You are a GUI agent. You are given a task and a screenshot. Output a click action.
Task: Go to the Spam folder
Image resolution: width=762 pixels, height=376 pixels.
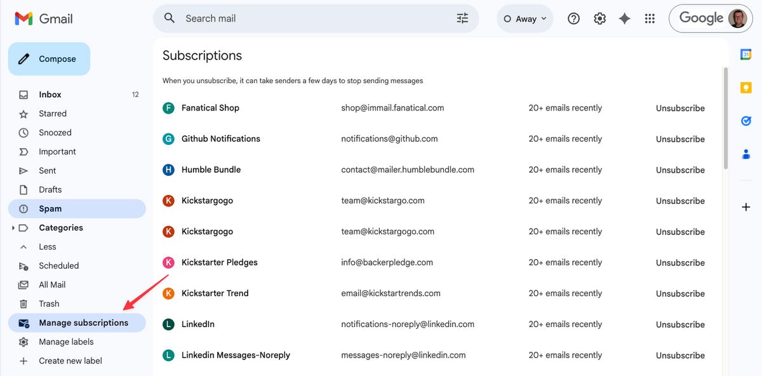coord(51,208)
